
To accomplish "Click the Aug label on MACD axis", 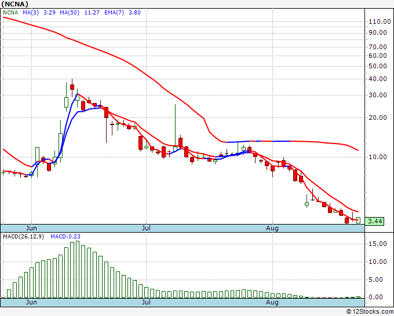I will (x=272, y=303).
